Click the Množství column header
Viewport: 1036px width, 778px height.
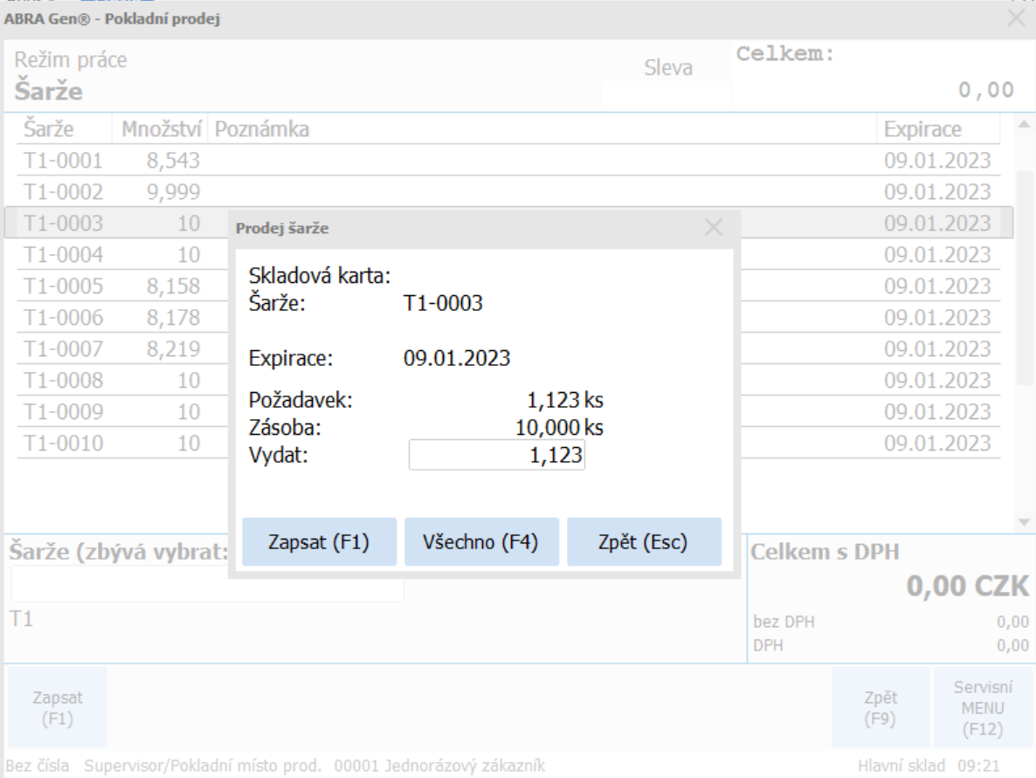click(161, 129)
